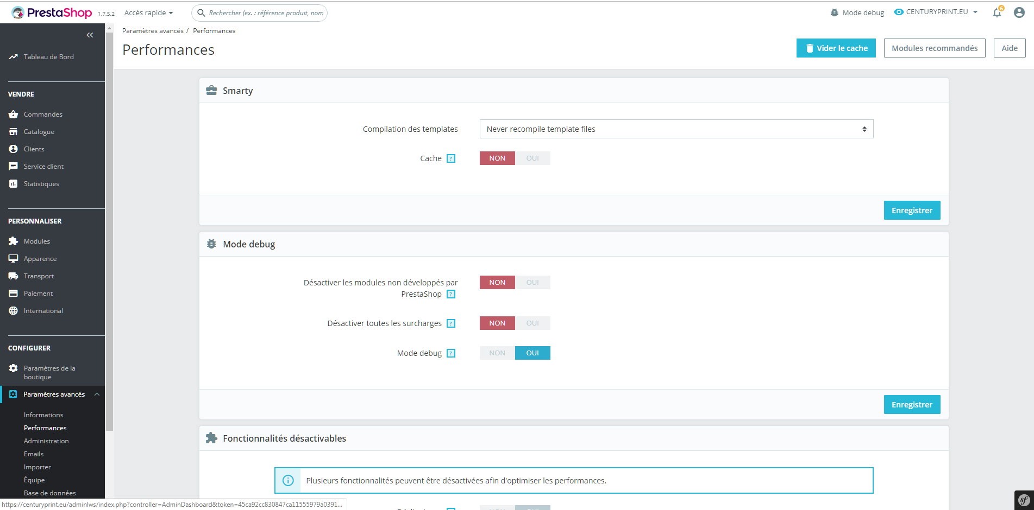Click the Rechercher search field
Screen dimensions: 1034x510
coord(259,13)
